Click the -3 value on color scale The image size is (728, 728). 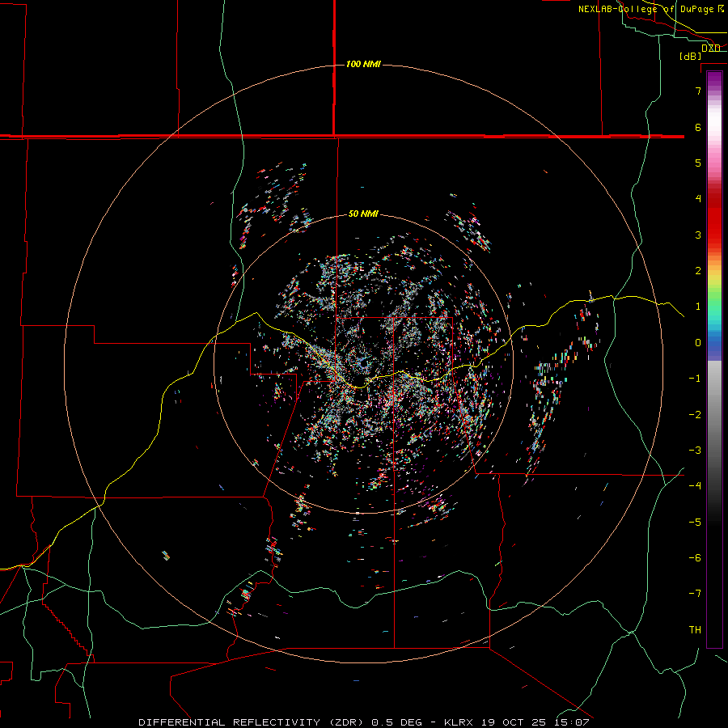point(695,451)
